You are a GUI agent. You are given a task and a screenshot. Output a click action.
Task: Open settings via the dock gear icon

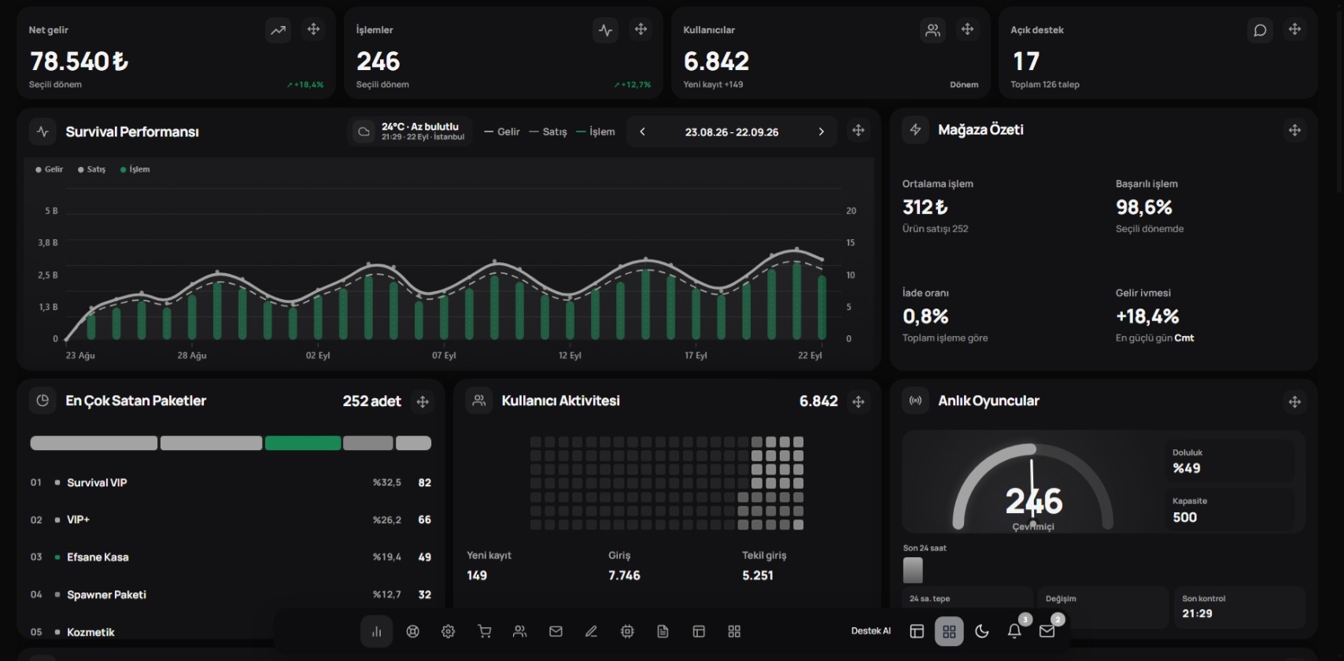click(x=449, y=631)
